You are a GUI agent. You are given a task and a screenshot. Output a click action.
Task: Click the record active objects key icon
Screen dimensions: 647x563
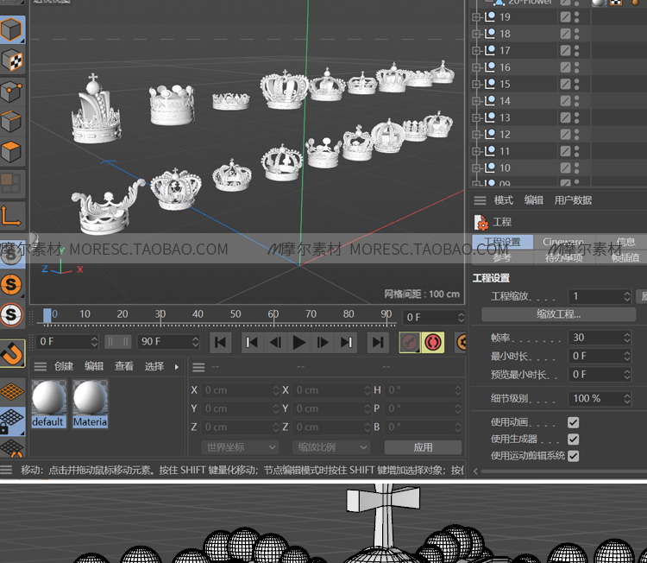tap(410, 342)
